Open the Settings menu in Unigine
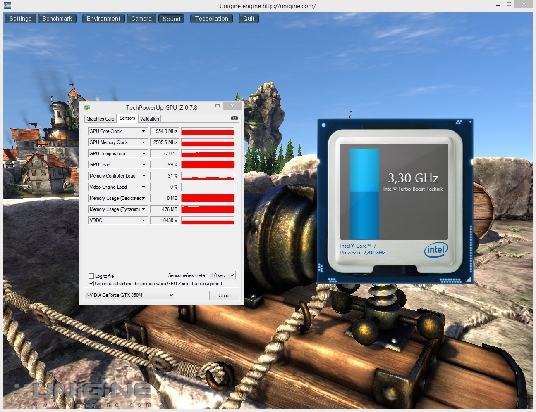The height and width of the screenshot is (412, 536). click(21, 19)
